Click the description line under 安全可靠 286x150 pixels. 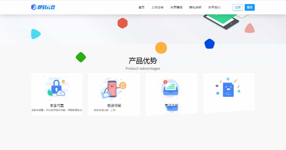[57, 110]
